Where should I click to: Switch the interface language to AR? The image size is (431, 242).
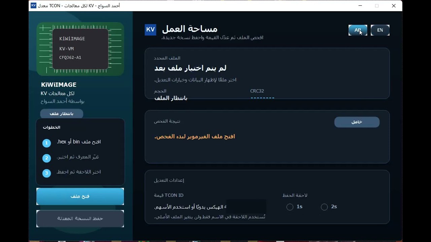358,30
